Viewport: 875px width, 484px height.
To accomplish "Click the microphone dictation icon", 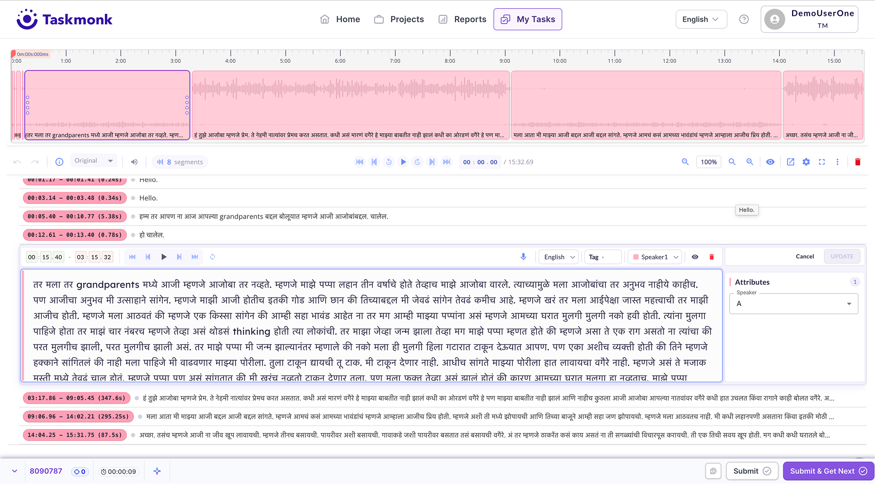I will pos(523,257).
